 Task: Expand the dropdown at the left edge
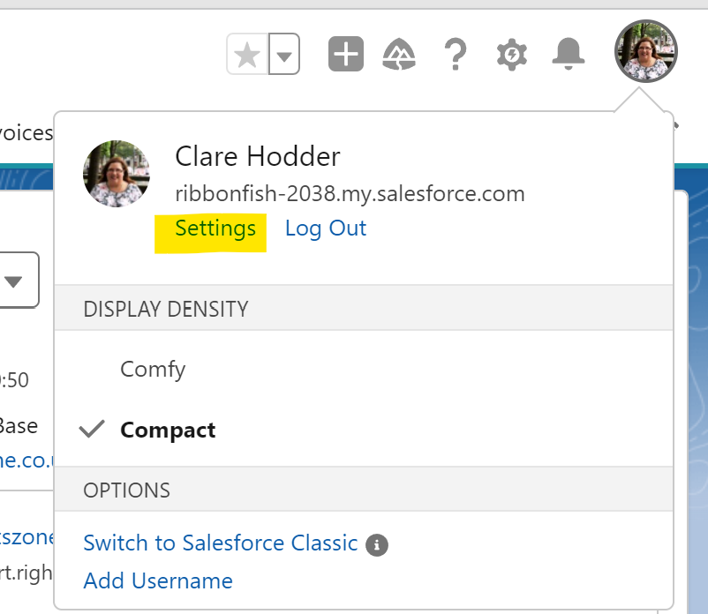tap(14, 281)
